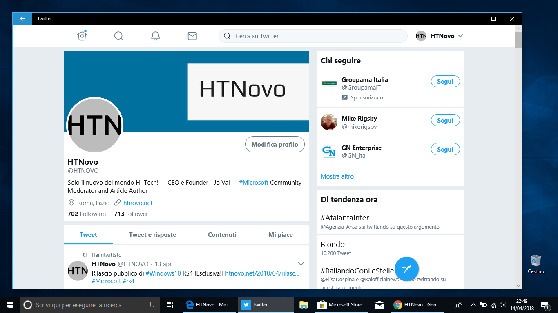558x313 pixels.
Task: Open the Twitter search explore icon
Action: (x=118, y=36)
